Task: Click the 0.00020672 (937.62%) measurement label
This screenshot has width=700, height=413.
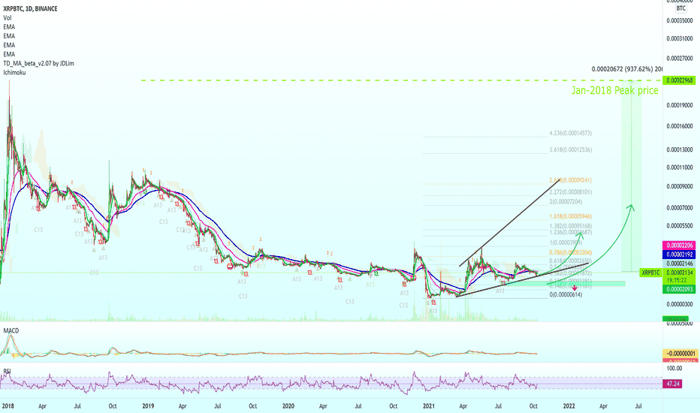Action: [x=627, y=69]
